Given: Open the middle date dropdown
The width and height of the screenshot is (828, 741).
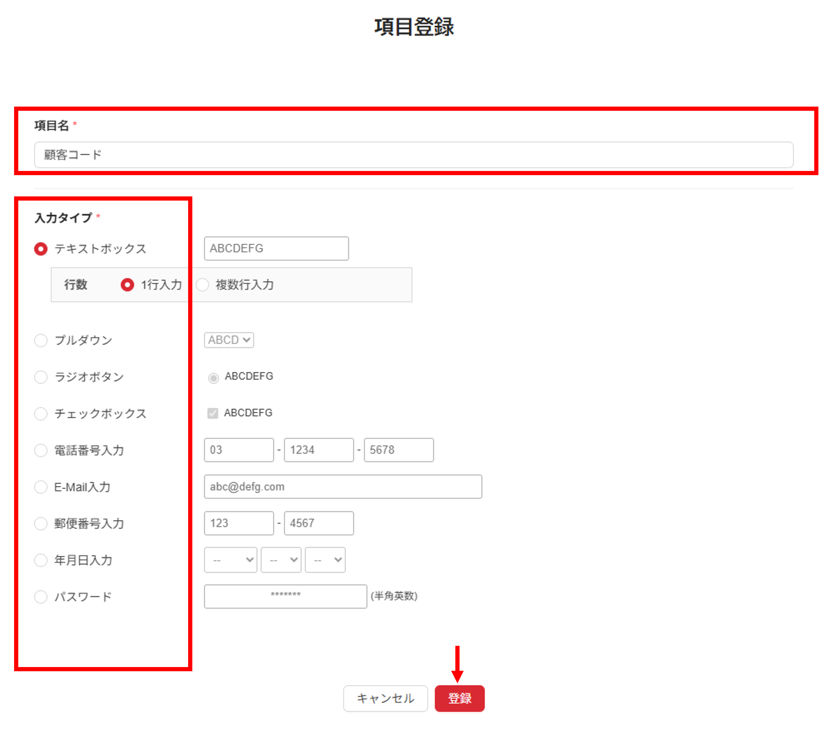Looking at the screenshot, I should [281, 560].
